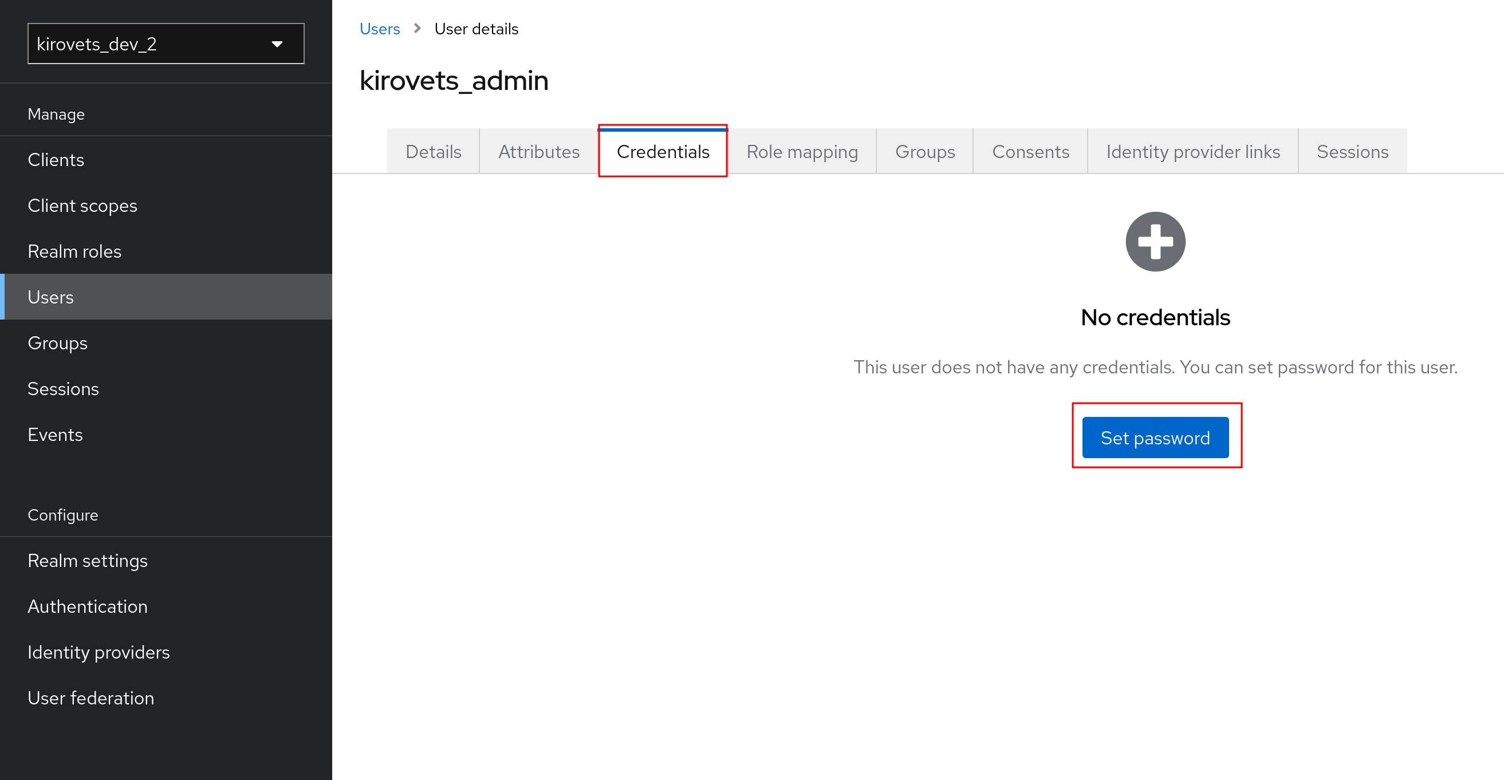Open Identity providers in the sidebar
1504x780 pixels.
point(99,652)
